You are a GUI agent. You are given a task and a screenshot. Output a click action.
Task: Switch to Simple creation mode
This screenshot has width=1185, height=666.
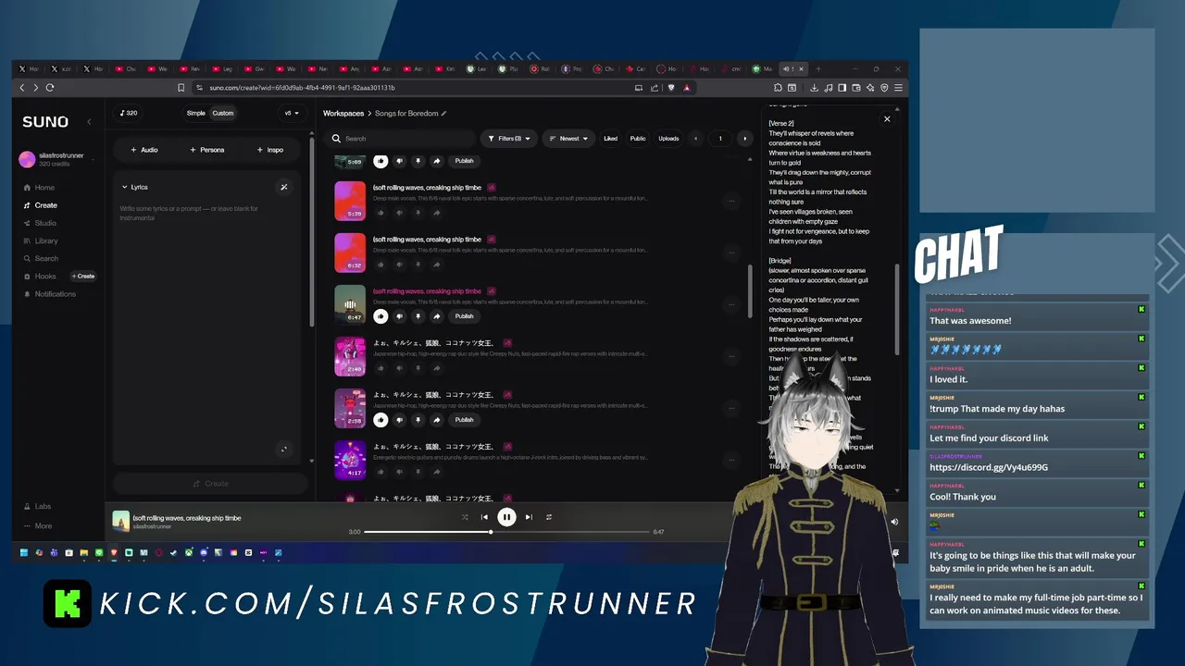coord(195,113)
